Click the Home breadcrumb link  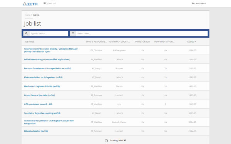28,15
